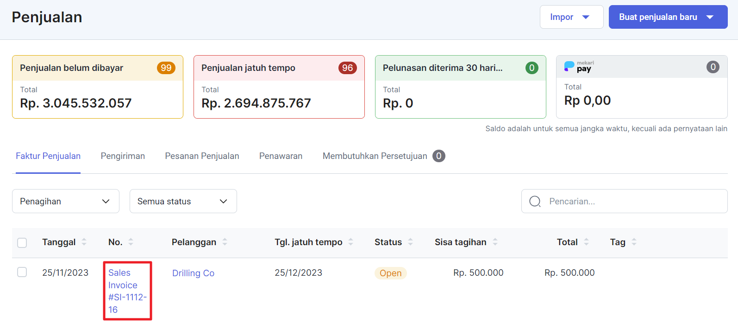This screenshot has height=323, width=738.
Task: Open Sales Invoice #SI-1112-16 link
Action: [x=127, y=291]
